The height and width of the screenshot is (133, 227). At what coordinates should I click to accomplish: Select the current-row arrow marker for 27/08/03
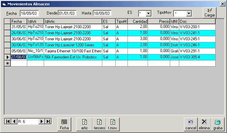click(x=7, y=57)
